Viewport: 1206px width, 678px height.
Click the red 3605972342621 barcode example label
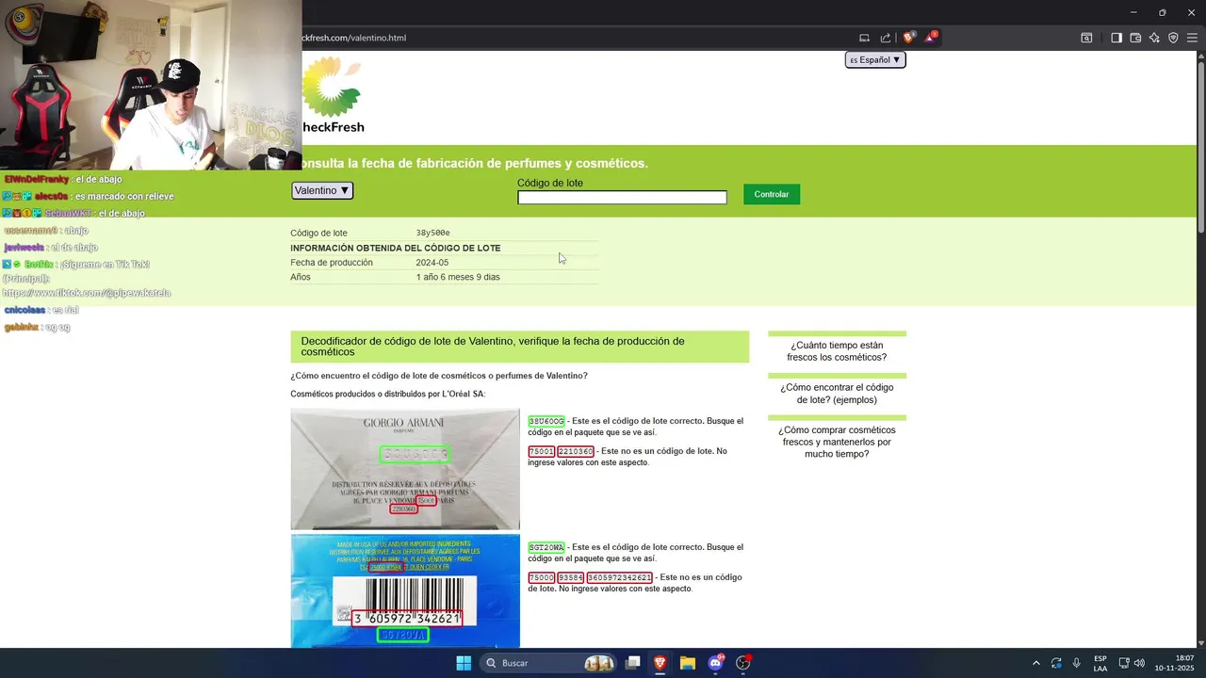[620, 577]
